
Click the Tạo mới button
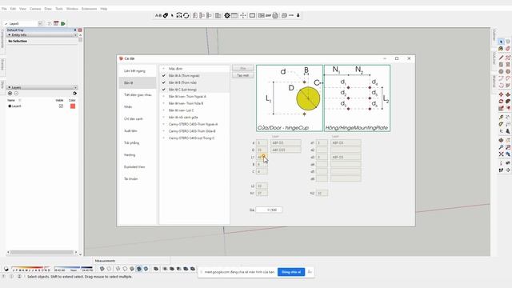(242, 75)
